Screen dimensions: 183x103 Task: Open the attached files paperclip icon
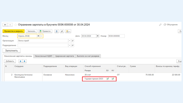[62, 31]
